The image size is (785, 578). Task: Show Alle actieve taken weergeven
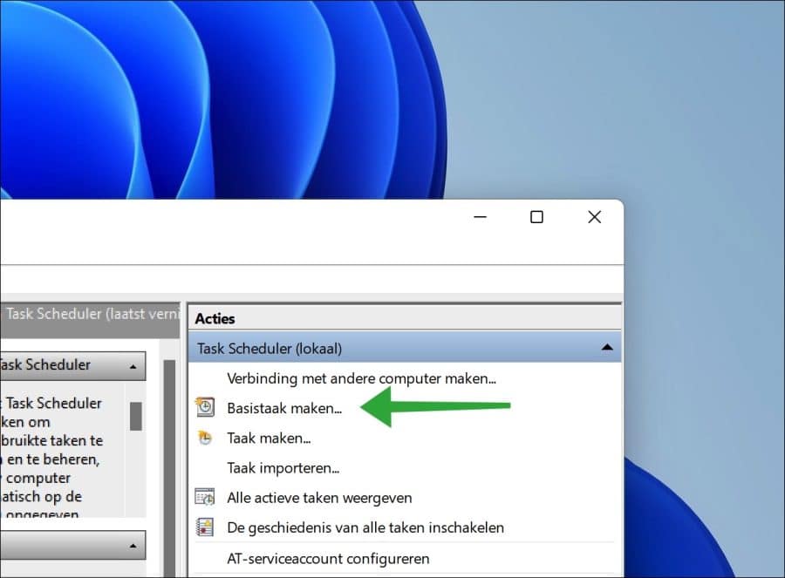319,498
